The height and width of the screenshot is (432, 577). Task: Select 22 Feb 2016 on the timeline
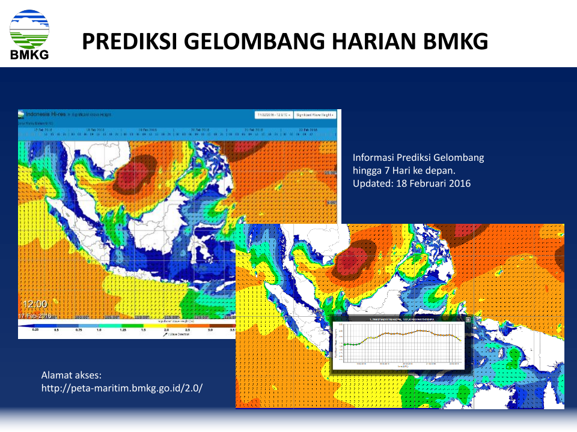pos(308,130)
